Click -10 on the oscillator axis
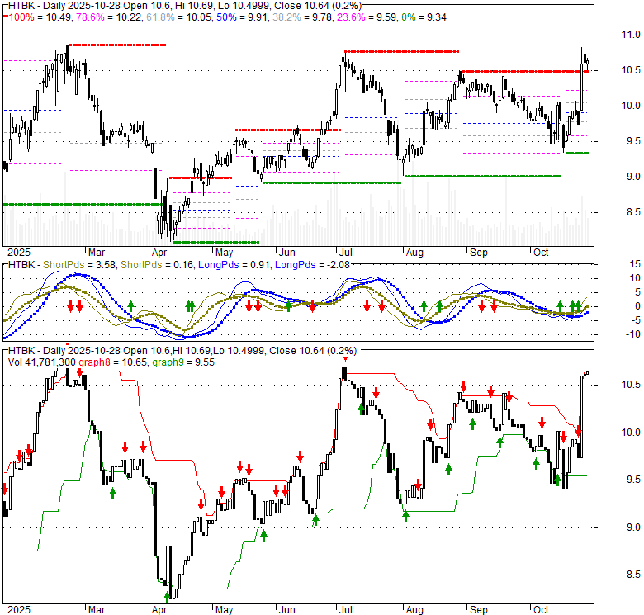The width and height of the screenshot is (644, 615). pyautogui.click(x=633, y=334)
